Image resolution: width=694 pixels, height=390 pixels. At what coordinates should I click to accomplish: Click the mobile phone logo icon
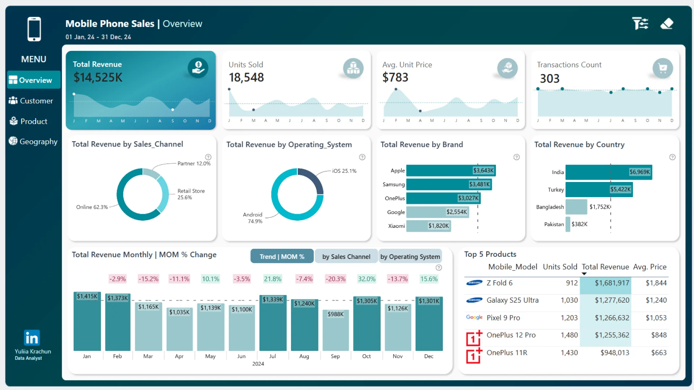coord(34,29)
